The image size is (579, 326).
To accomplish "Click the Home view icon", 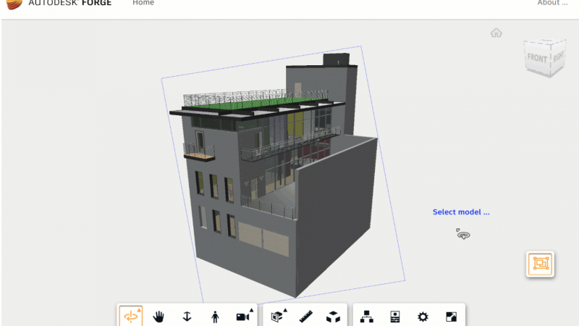I will click(496, 33).
